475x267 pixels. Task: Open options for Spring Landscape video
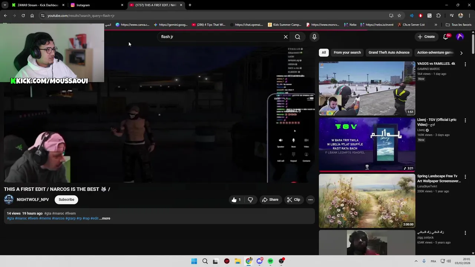465,177
